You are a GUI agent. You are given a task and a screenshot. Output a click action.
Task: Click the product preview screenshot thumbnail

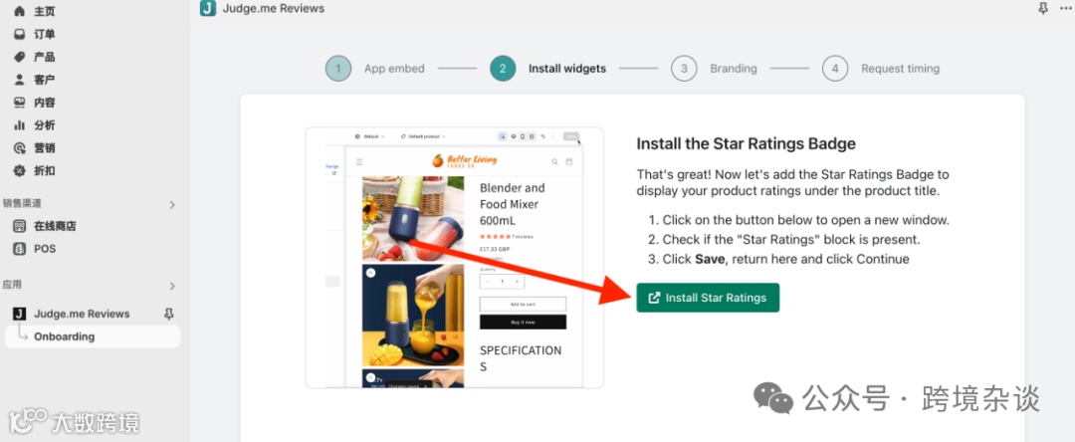tap(455, 258)
